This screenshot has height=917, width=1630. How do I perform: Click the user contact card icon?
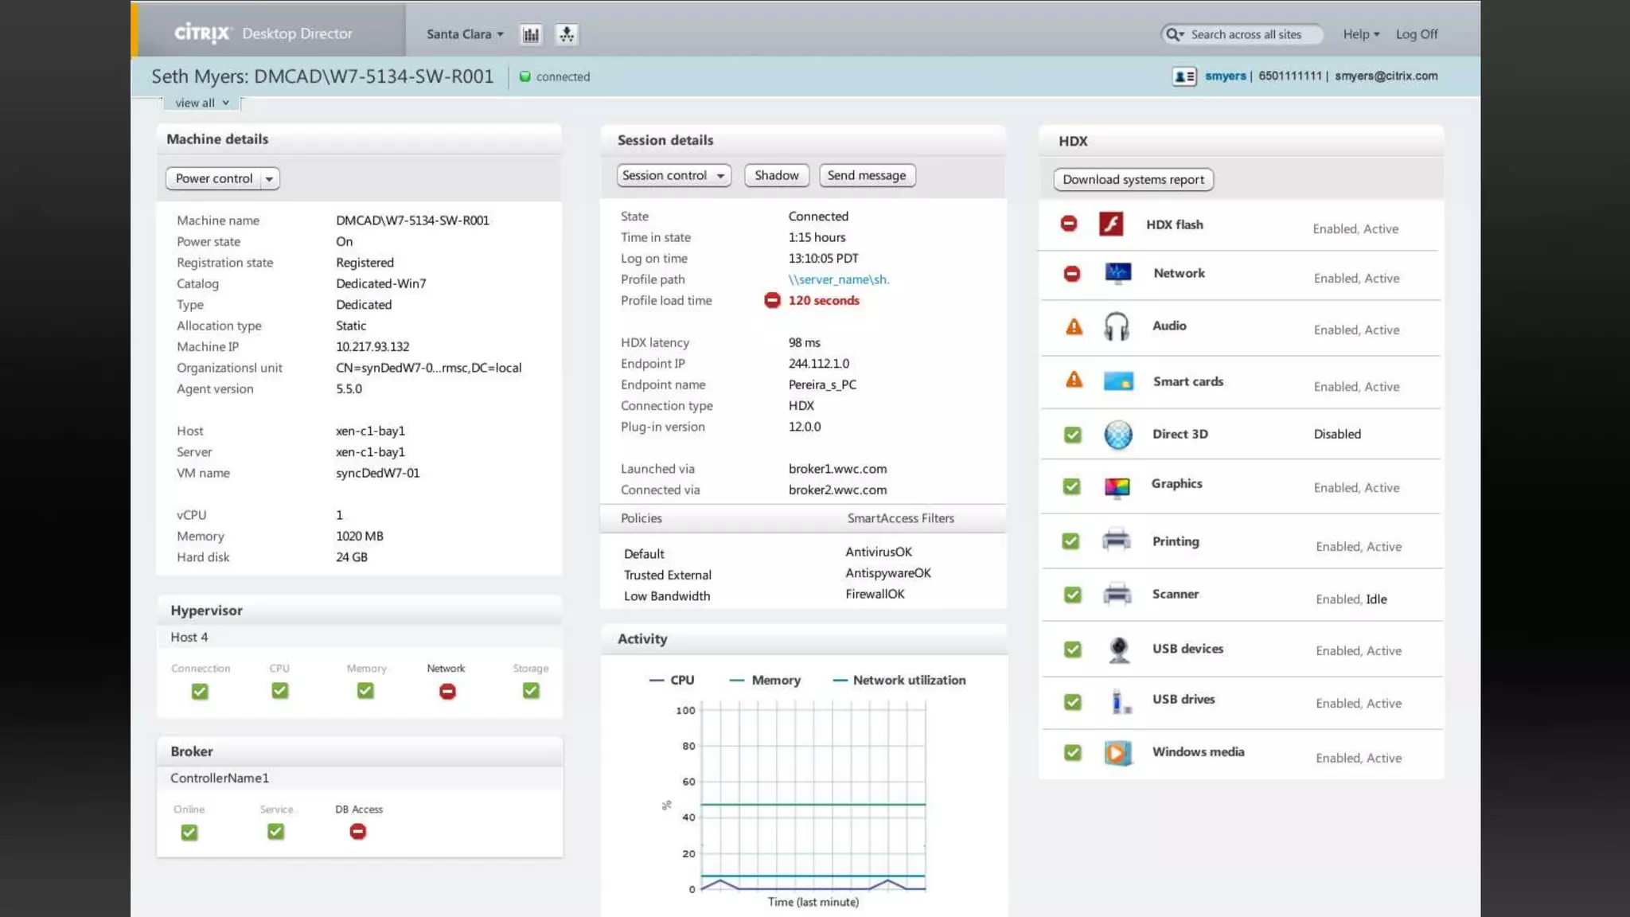click(1184, 76)
